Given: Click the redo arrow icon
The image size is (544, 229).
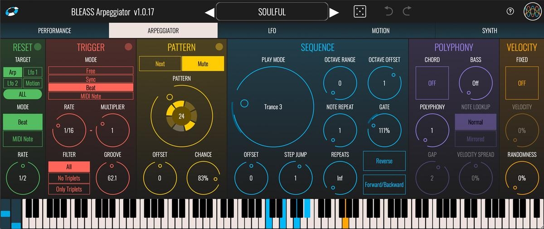Looking at the screenshot, I should coord(407,11).
